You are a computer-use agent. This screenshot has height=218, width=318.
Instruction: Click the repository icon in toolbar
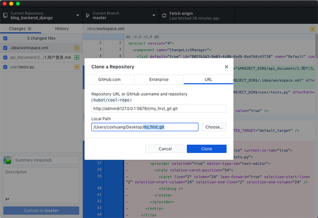[6, 15]
